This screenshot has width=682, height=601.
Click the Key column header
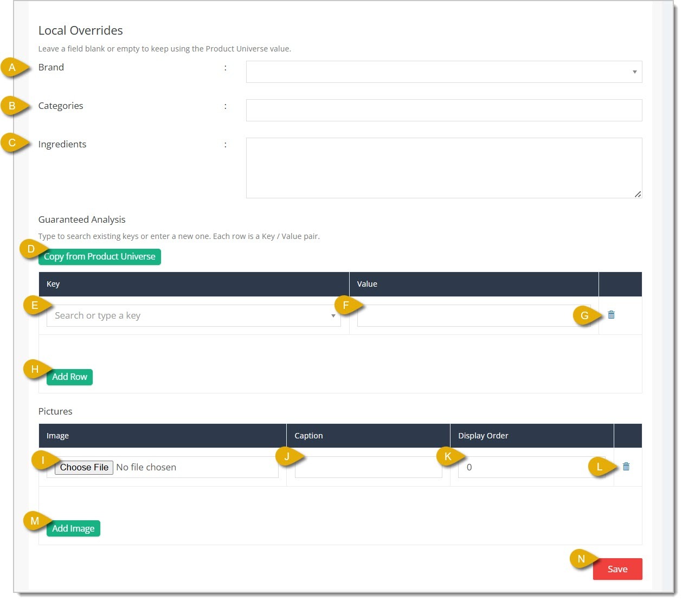click(194, 284)
